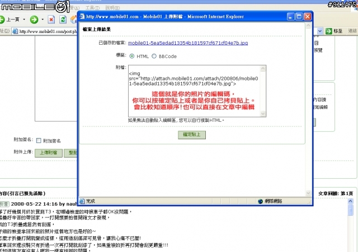Open the uploaded file link mobile01-5ea5edad...jpg
This screenshot has height=252, width=358.
188,43
